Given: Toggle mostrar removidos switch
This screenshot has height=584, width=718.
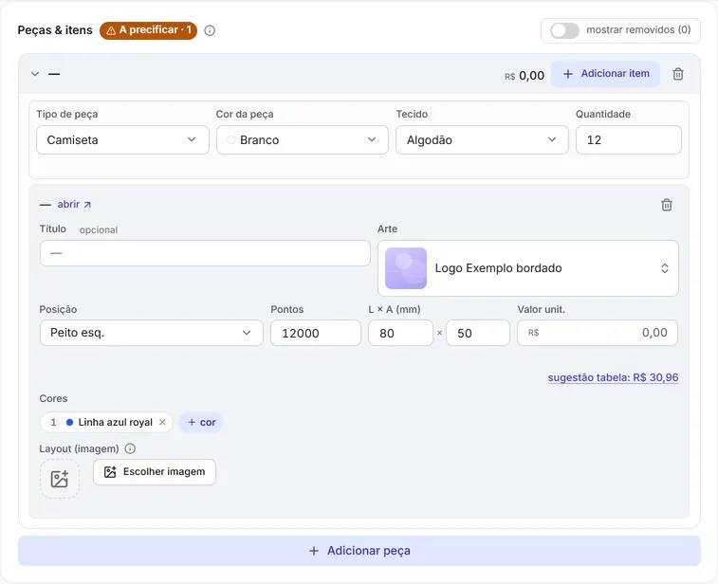Looking at the screenshot, I should click(564, 30).
